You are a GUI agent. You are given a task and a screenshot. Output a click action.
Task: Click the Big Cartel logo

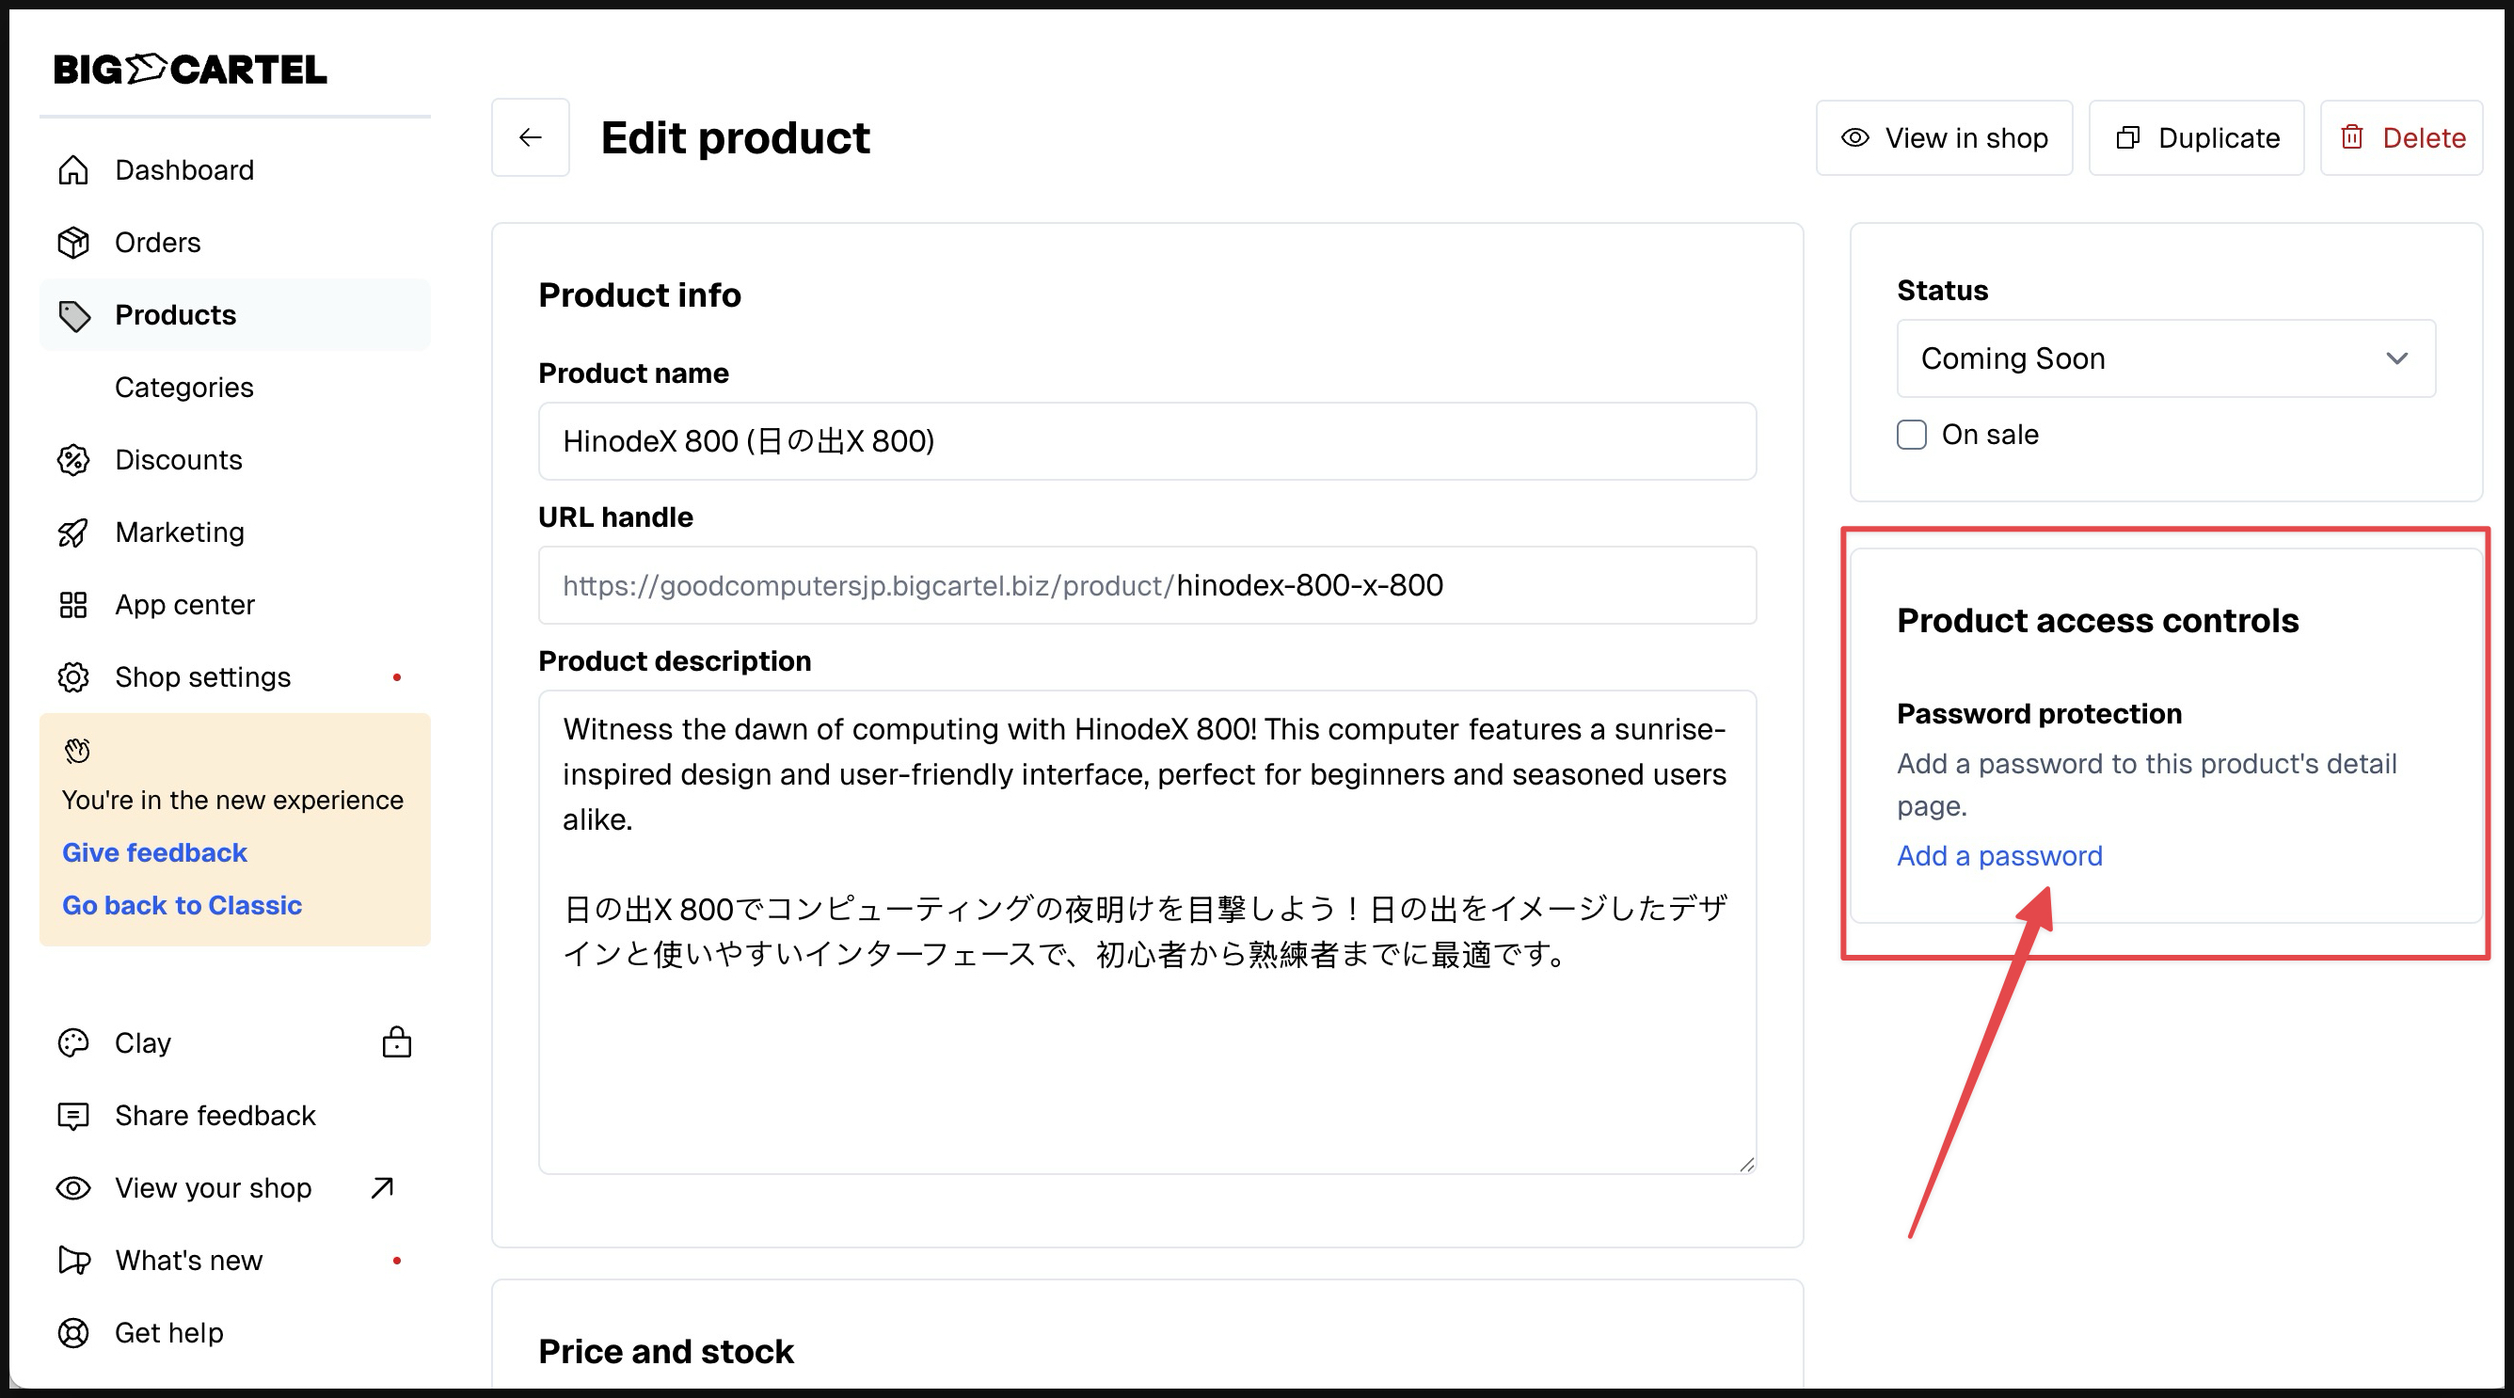coord(190,70)
